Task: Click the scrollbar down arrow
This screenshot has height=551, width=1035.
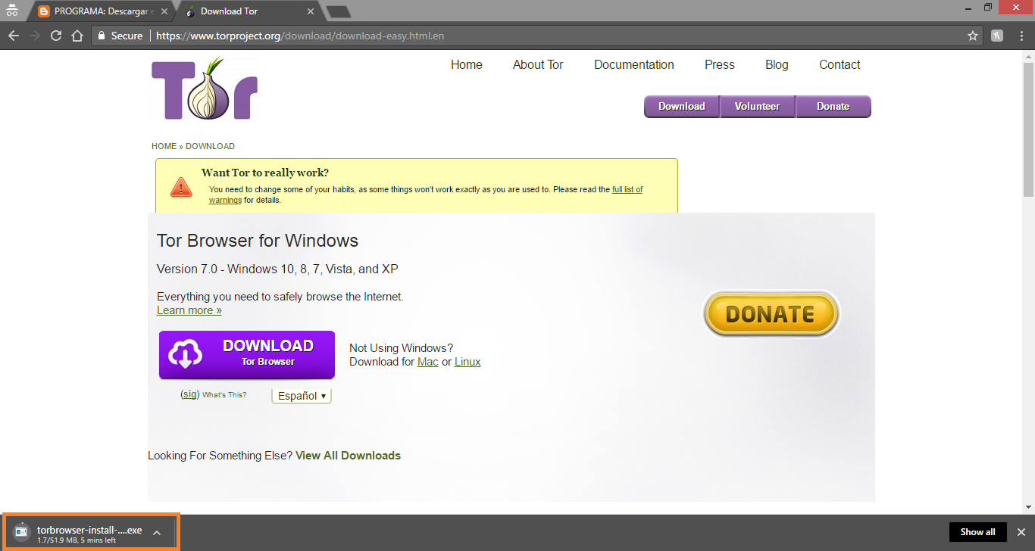Action: 1028,507
